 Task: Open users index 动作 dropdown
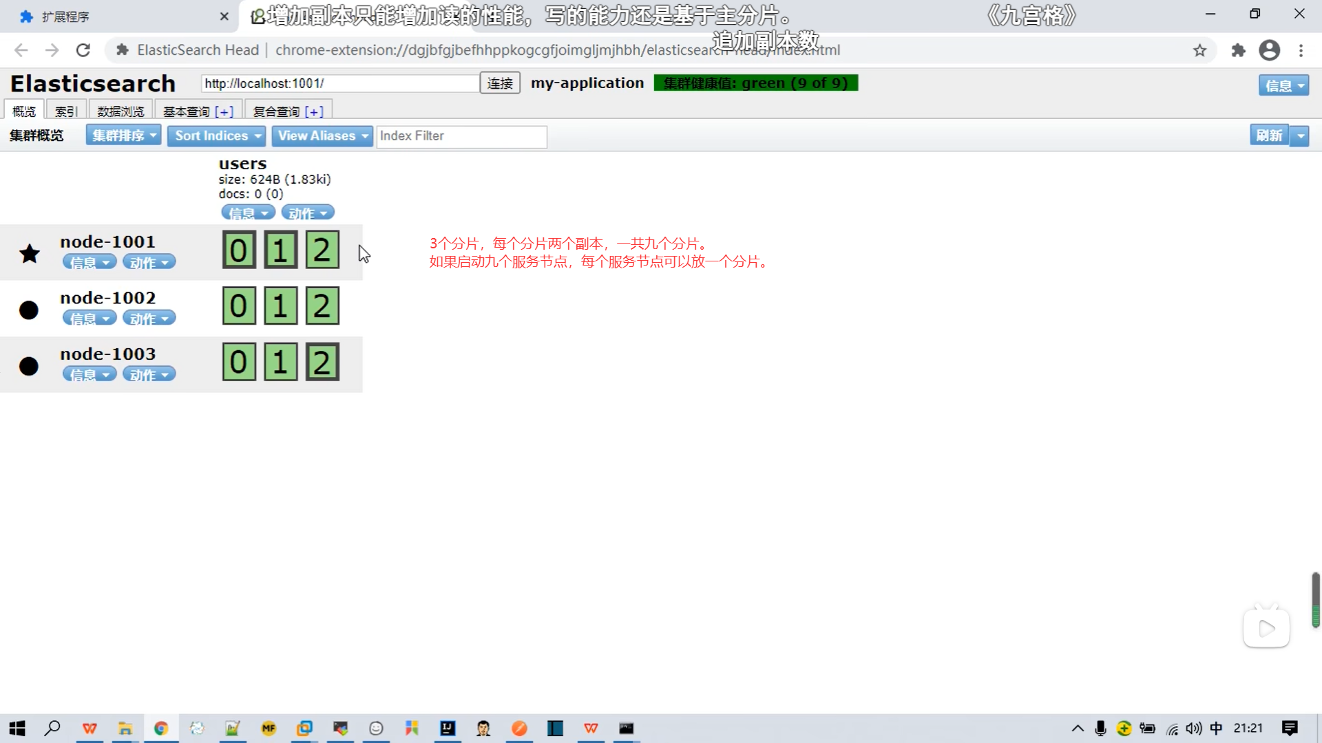pos(307,213)
